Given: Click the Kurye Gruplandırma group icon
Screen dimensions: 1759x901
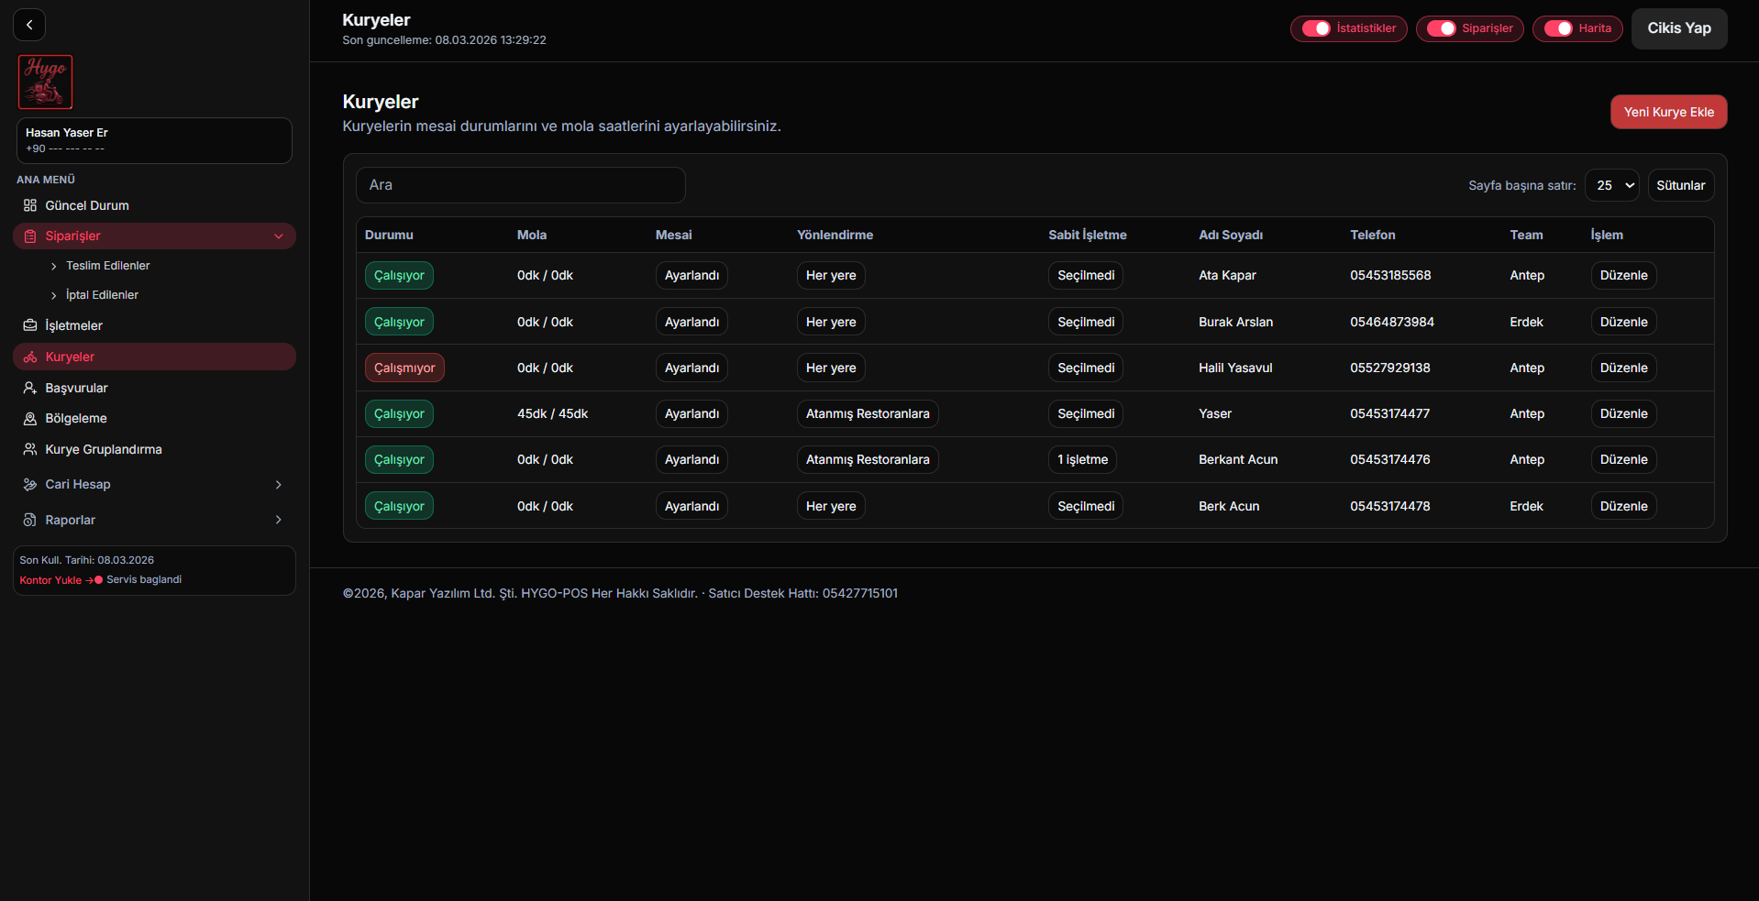Looking at the screenshot, I should click(30, 449).
